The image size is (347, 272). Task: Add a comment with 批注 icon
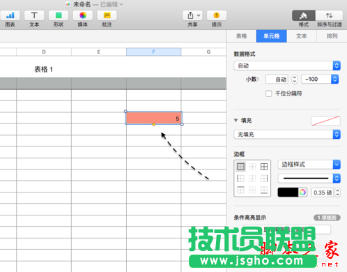coord(107,15)
